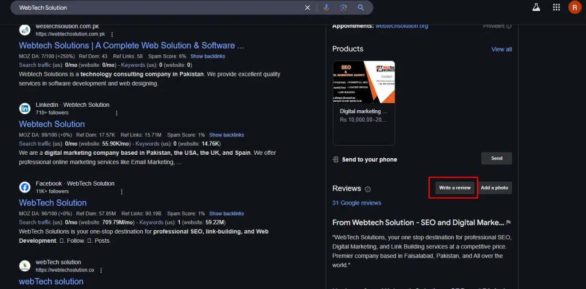Viewport: 586px width, 289px height.
Task: Click the Send to your phone icon
Action: [x=335, y=159]
